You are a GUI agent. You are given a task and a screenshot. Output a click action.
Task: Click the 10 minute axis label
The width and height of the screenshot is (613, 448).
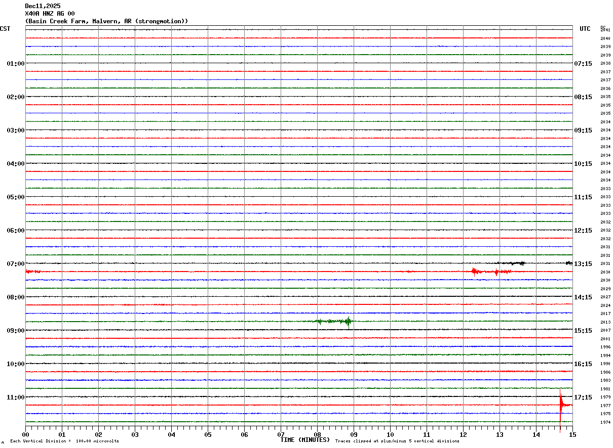[x=390, y=434]
